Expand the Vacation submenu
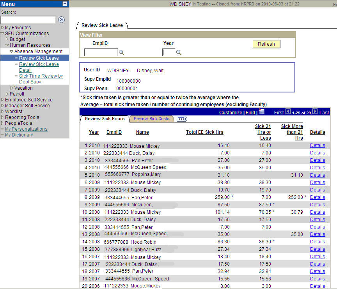This screenshot has height=289, width=337. [23, 88]
